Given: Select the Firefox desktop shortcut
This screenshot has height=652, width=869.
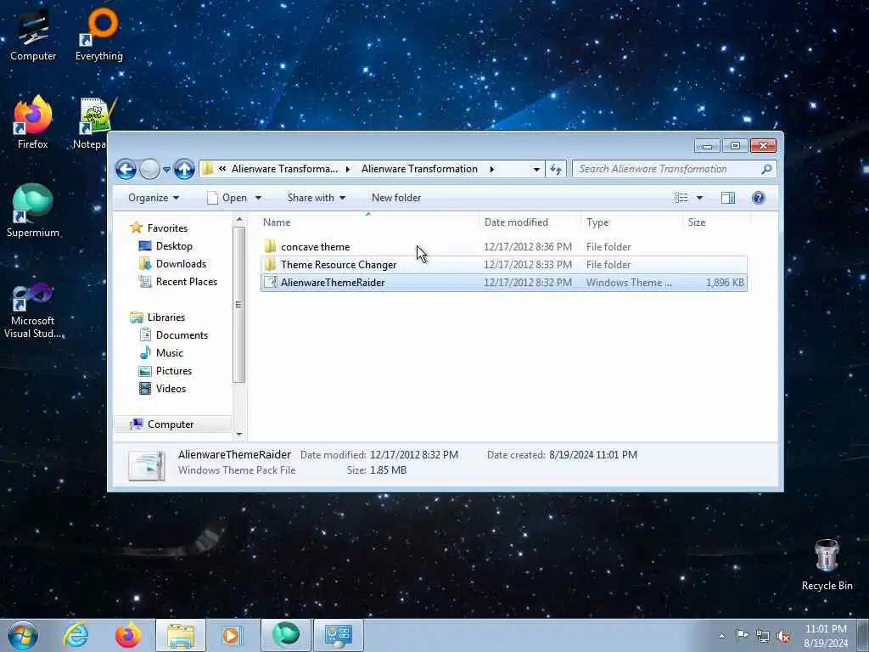Looking at the screenshot, I should pos(33,123).
